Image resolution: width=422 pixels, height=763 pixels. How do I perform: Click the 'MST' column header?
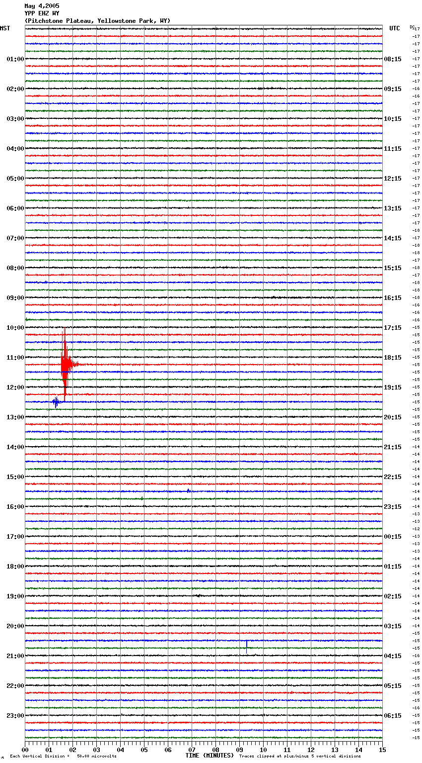(x=5, y=28)
